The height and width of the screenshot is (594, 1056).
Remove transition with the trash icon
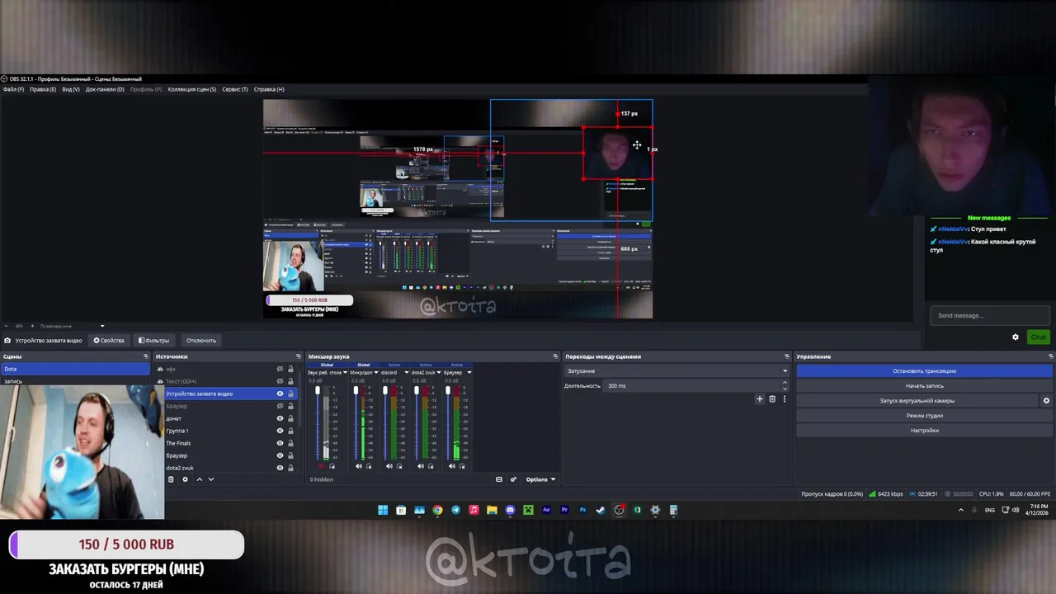(772, 399)
